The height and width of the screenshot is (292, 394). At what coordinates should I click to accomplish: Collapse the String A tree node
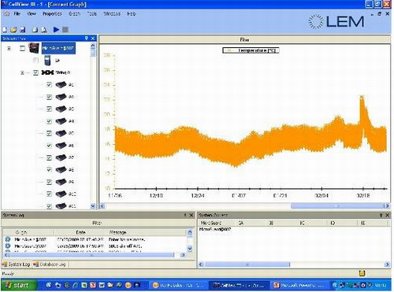click(x=22, y=72)
